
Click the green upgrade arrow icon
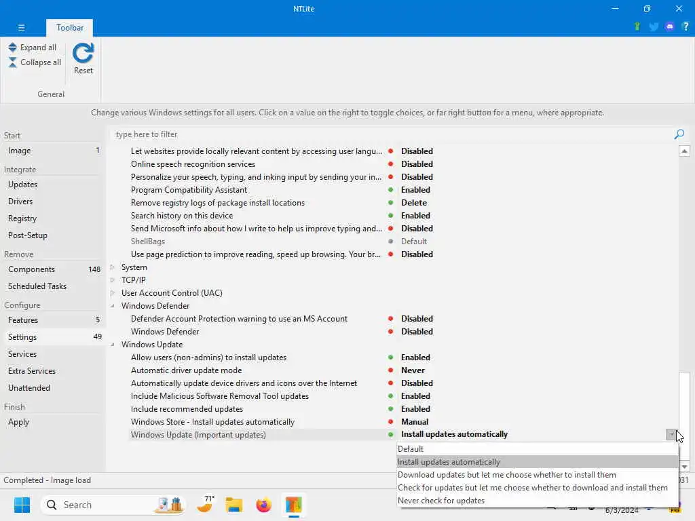click(637, 26)
